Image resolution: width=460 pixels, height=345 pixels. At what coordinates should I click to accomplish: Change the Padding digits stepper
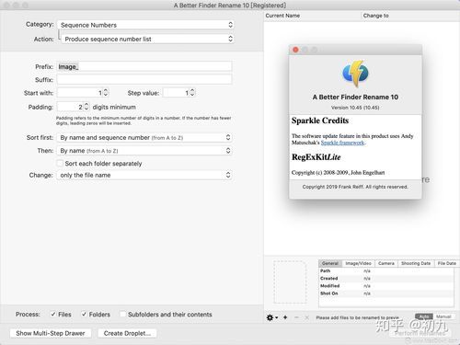[x=86, y=107]
